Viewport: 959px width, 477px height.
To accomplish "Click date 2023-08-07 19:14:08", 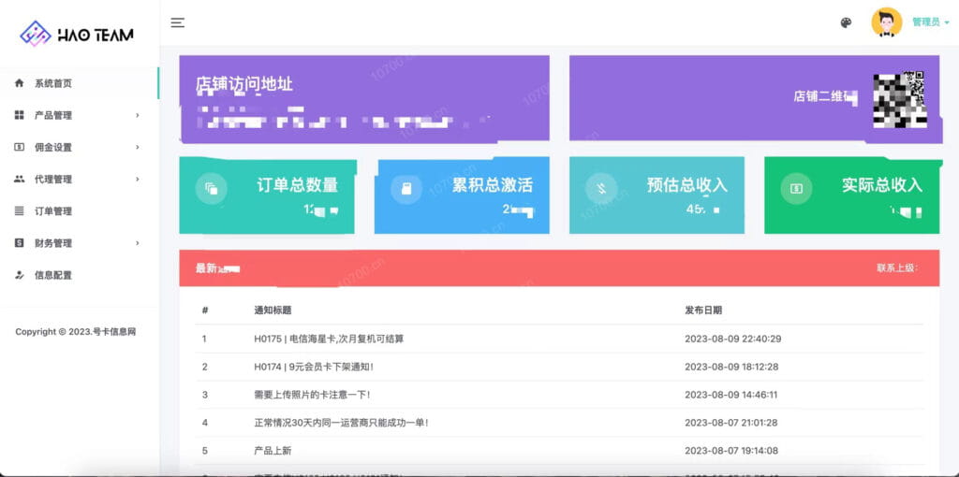I will (731, 451).
